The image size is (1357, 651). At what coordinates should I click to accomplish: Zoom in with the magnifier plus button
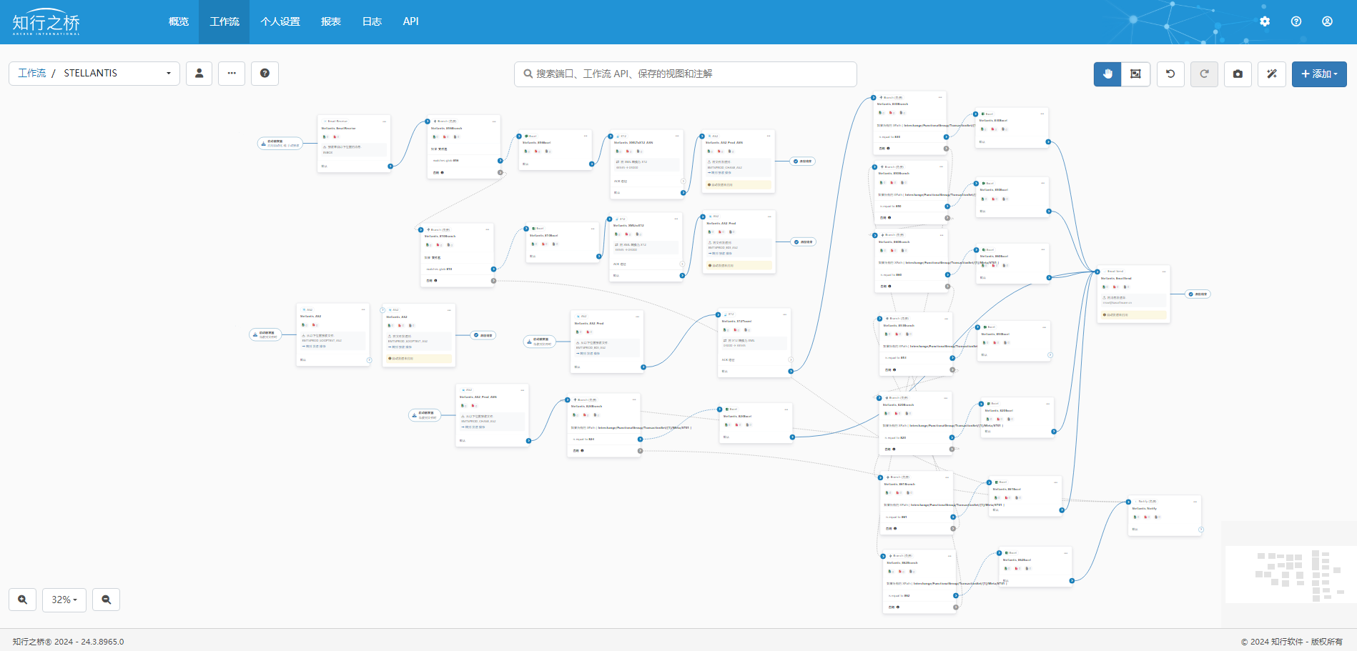click(23, 600)
